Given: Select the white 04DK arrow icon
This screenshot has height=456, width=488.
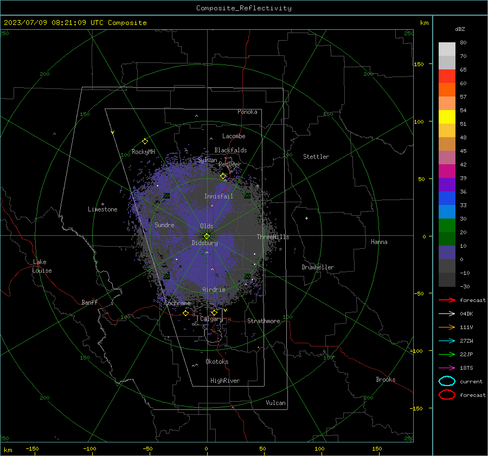Looking at the screenshot, I should [447, 314].
